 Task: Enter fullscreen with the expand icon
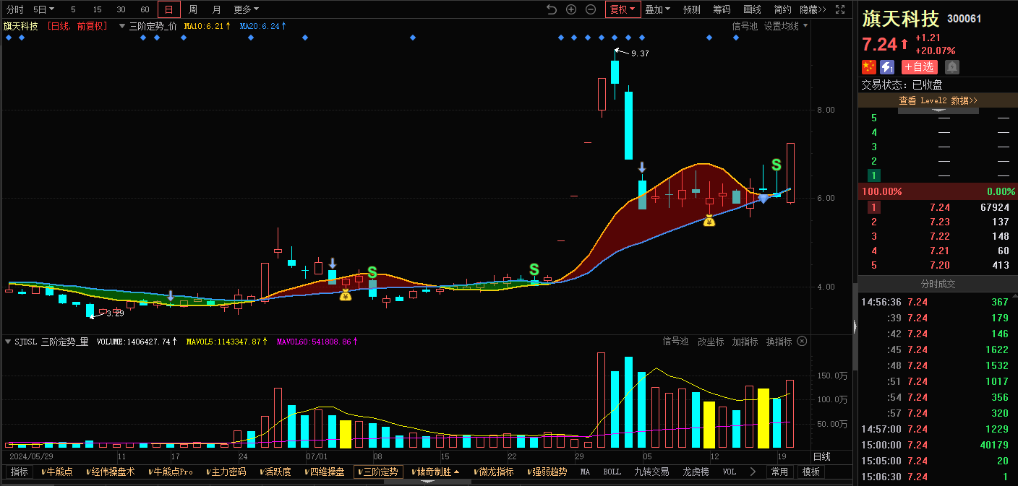(x=840, y=9)
